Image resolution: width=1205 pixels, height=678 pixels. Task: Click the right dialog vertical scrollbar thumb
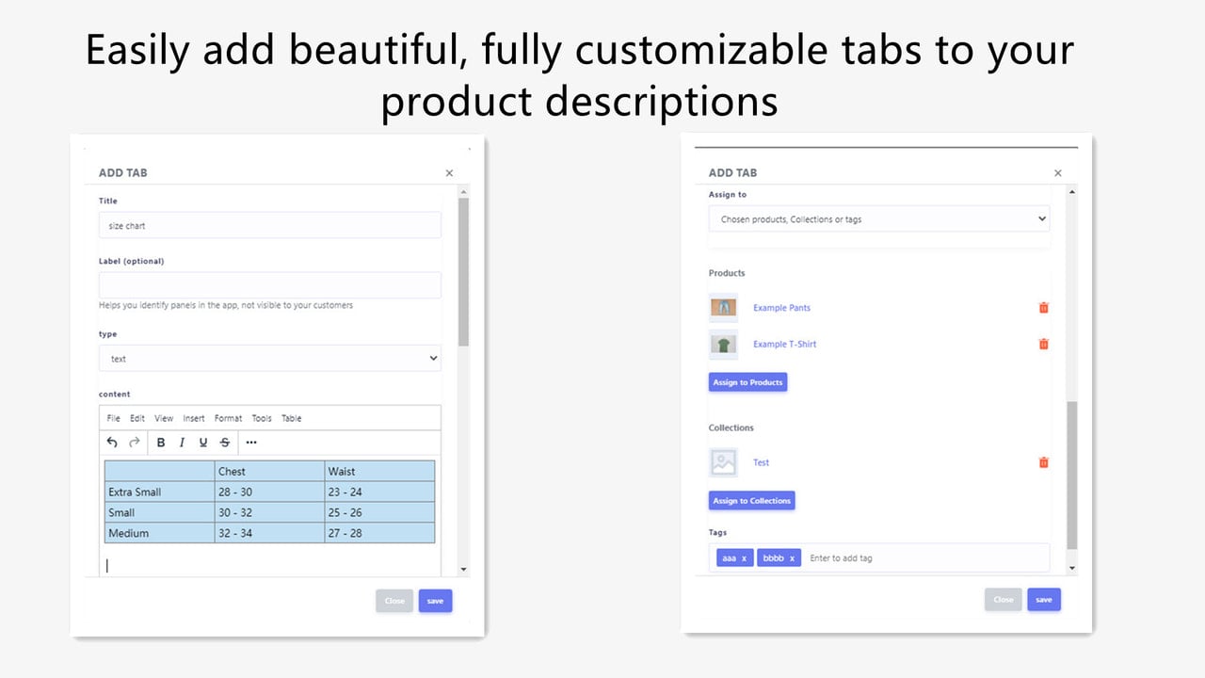click(x=1071, y=476)
